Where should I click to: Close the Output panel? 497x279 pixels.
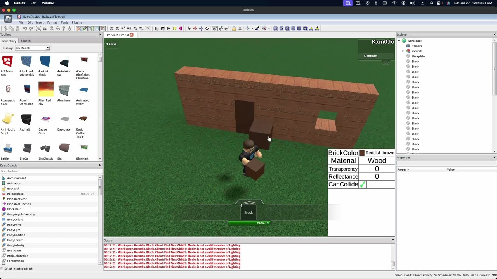[x=393, y=241]
